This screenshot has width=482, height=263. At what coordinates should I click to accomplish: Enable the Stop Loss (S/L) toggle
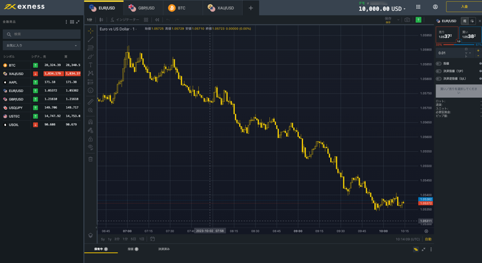pos(439,79)
